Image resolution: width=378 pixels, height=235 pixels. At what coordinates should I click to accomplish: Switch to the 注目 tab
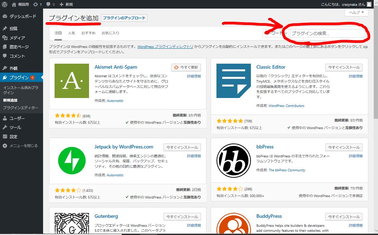58,33
